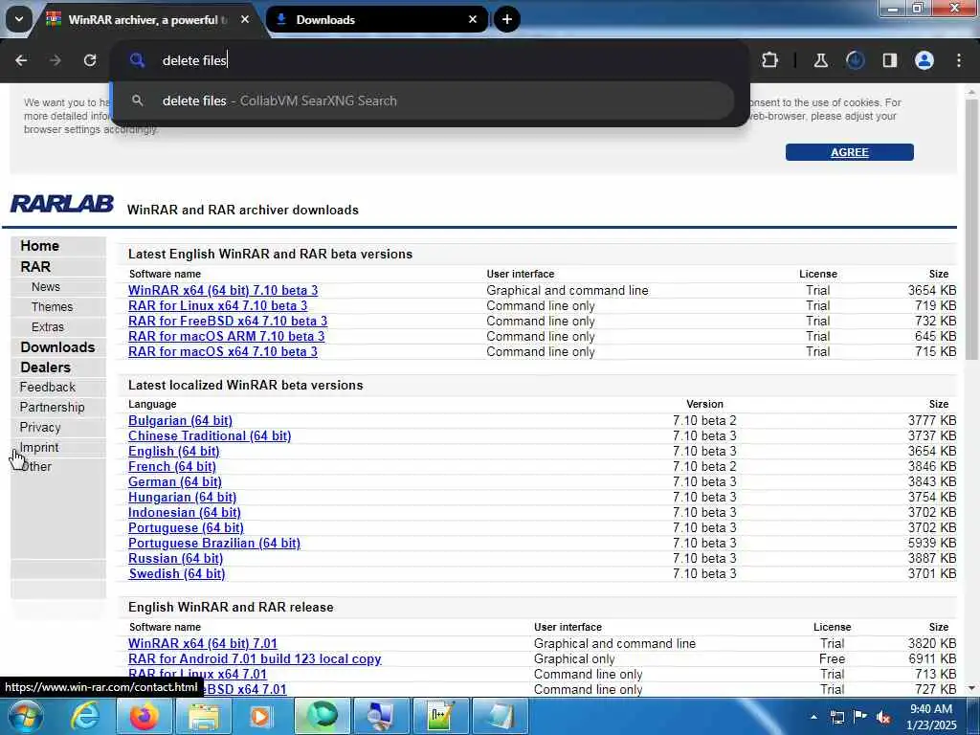
Task: Open the Hungarian (64 bit) download link
Action: point(182,498)
